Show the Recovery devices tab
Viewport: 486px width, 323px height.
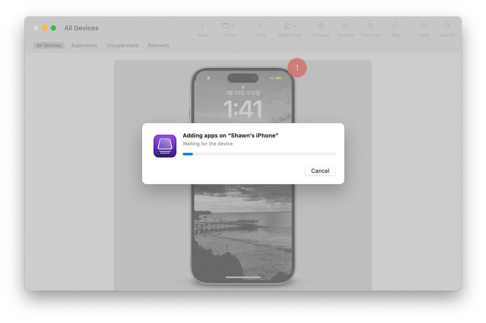click(x=159, y=46)
